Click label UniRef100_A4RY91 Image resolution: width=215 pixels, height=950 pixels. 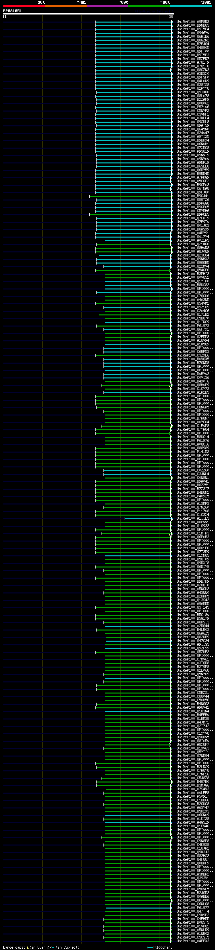point(193,233)
